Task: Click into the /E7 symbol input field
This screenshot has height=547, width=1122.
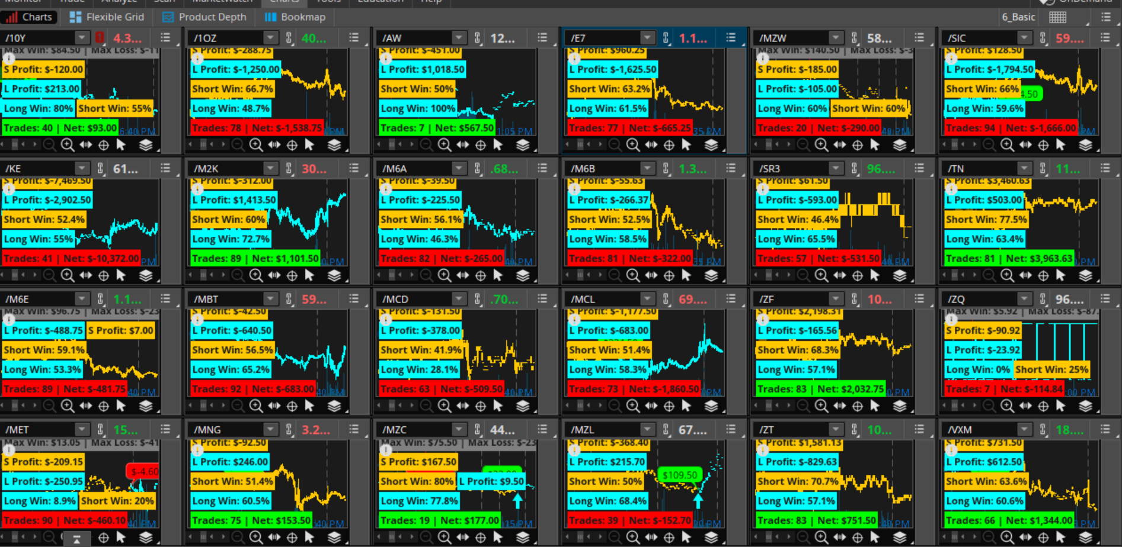Action: point(603,38)
